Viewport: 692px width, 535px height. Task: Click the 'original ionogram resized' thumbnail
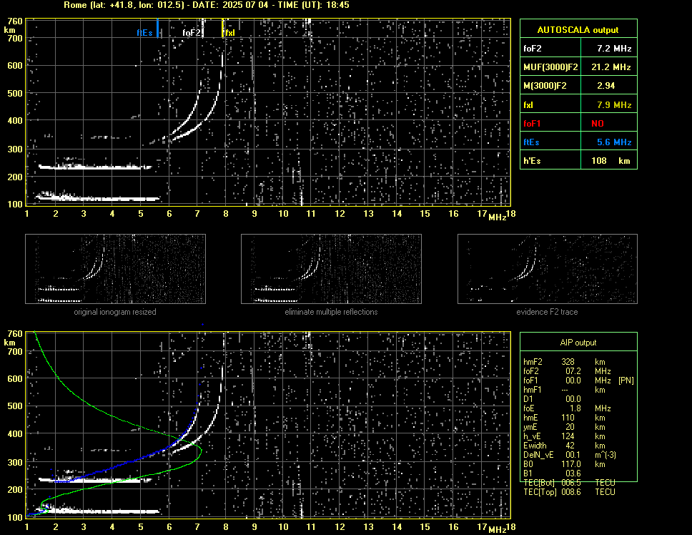pyautogui.click(x=115, y=269)
